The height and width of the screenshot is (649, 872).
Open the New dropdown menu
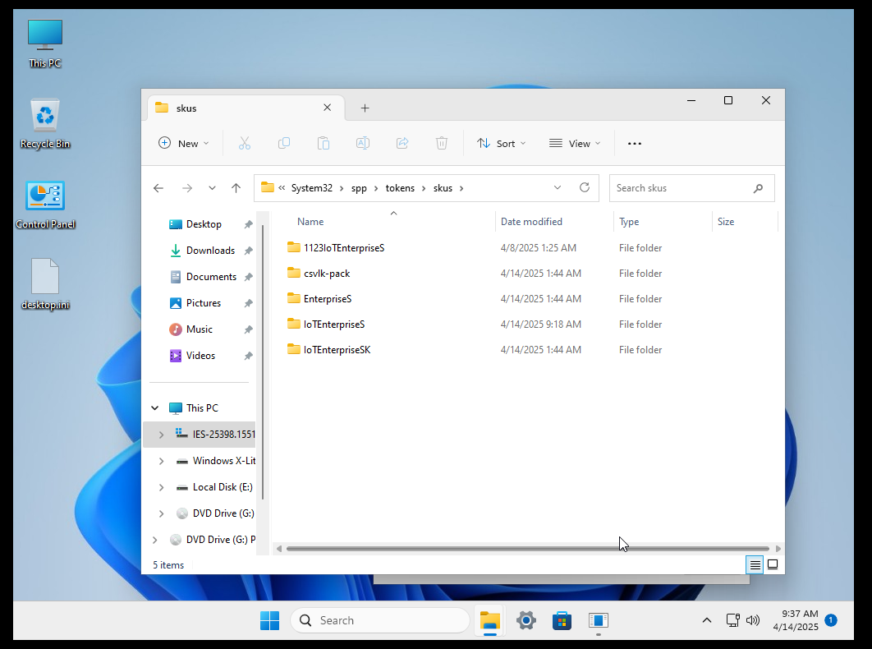184,144
